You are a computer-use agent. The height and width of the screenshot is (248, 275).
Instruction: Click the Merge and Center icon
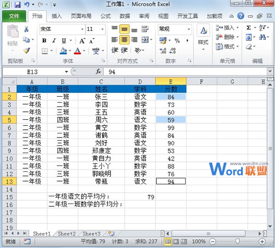coord(145,40)
